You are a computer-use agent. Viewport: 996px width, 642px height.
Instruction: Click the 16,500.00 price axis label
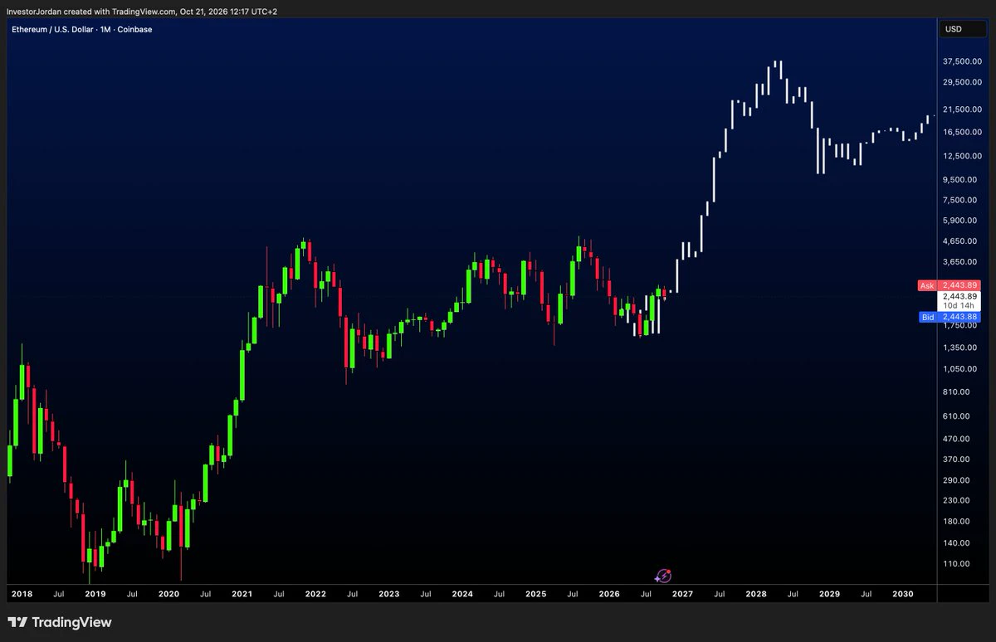point(962,132)
